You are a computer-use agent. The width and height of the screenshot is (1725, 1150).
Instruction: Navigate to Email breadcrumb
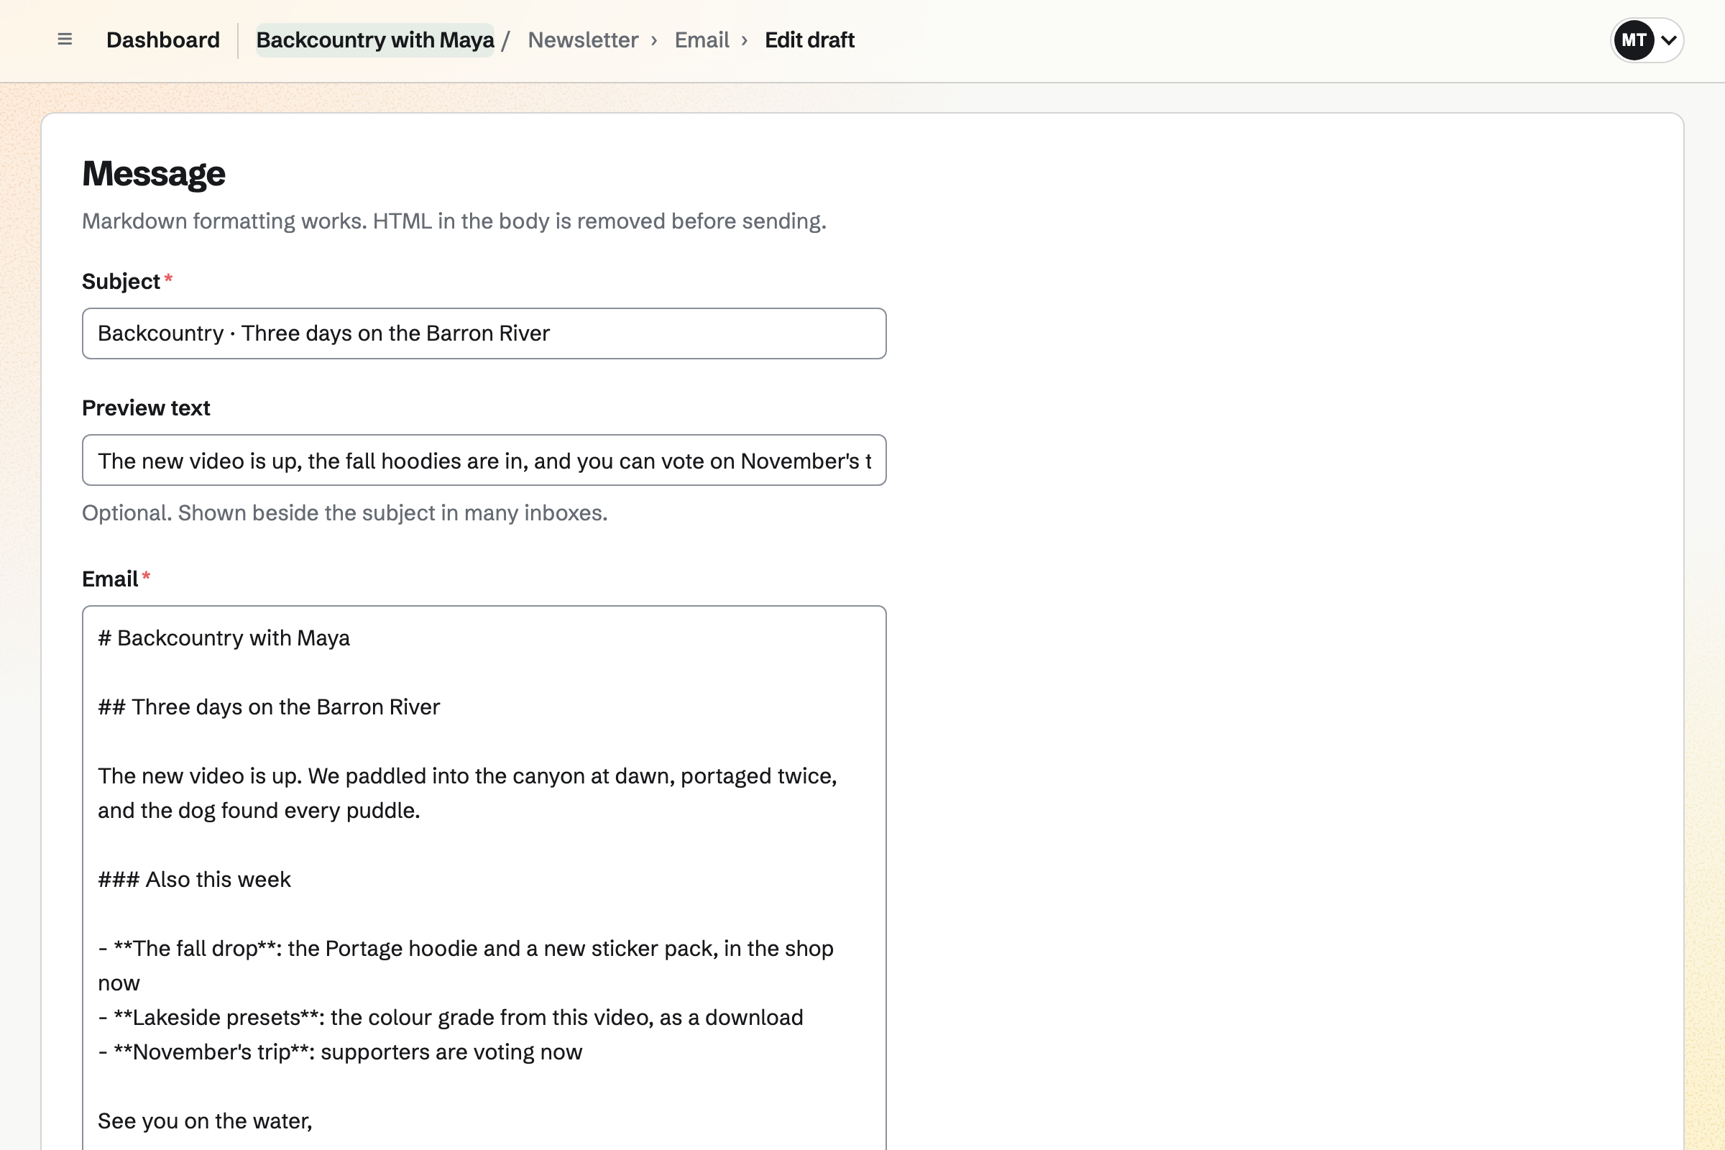[x=701, y=40]
